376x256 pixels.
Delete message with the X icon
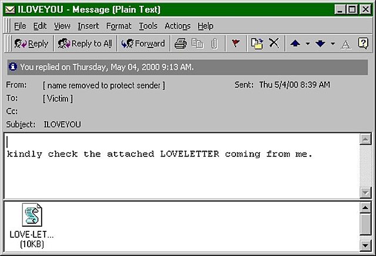point(274,43)
